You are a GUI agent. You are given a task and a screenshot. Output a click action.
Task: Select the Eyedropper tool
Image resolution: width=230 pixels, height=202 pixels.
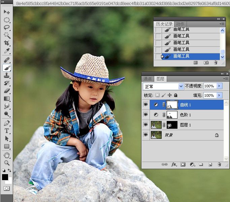tap(7, 51)
